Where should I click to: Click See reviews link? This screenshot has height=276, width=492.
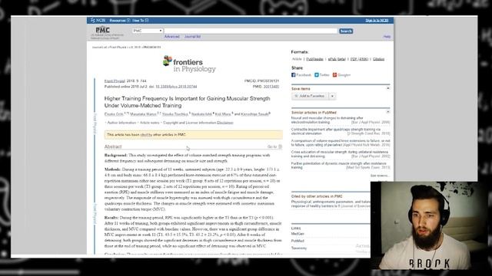coord(380,176)
